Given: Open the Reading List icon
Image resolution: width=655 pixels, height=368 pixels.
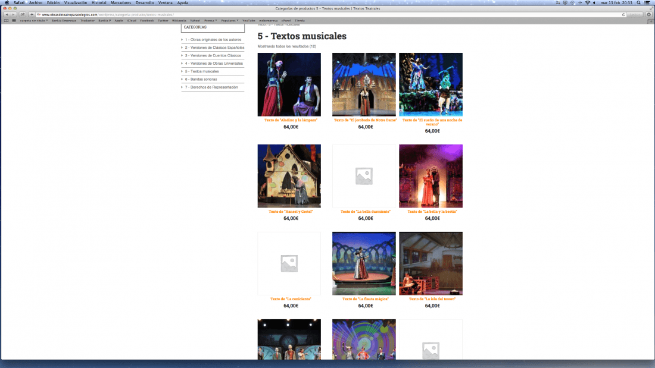Looking at the screenshot, I should (7, 20).
